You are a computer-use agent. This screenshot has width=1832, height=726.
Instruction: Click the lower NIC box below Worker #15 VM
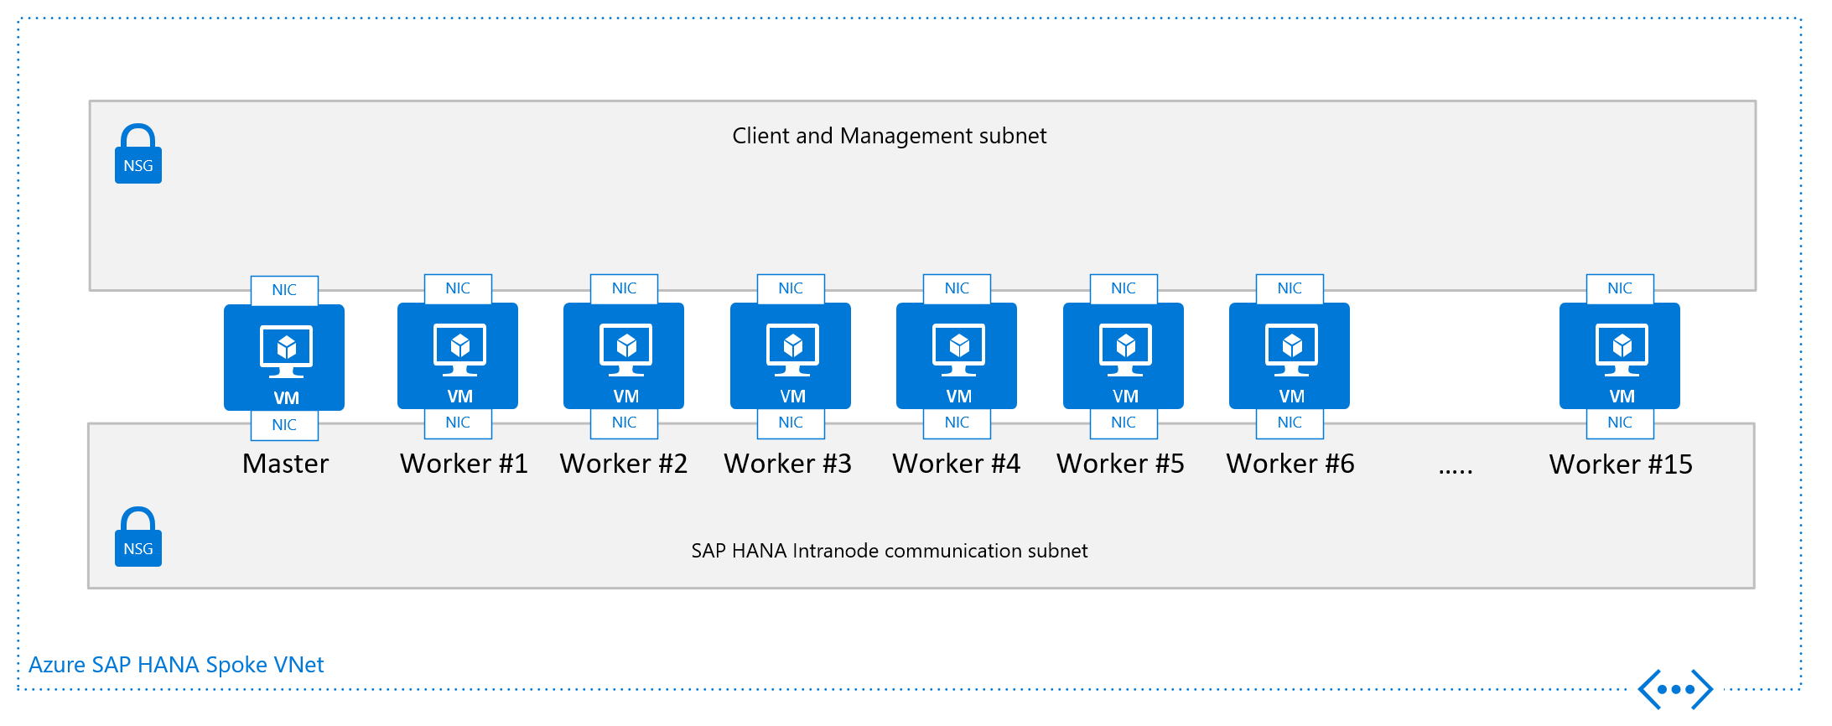(x=1620, y=423)
